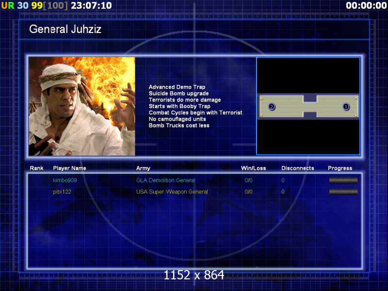This screenshot has width=388, height=291.
Task: Click Advanced Demo Trap ability text
Action: (x=177, y=87)
